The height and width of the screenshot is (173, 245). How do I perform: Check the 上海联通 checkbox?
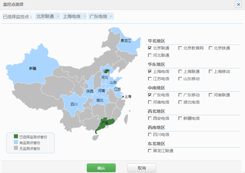(x=180, y=71)
